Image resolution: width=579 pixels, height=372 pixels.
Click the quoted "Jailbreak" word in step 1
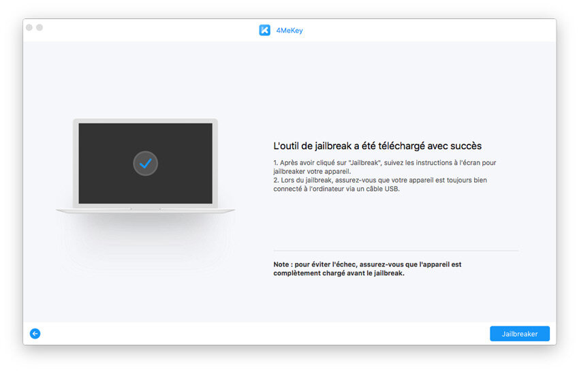coord(345,164)
